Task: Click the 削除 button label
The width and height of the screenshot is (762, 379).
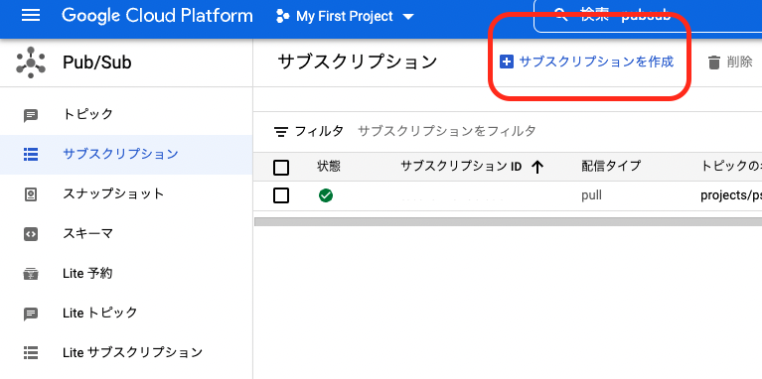Action: pyautogui.click(x=739, y=63)
